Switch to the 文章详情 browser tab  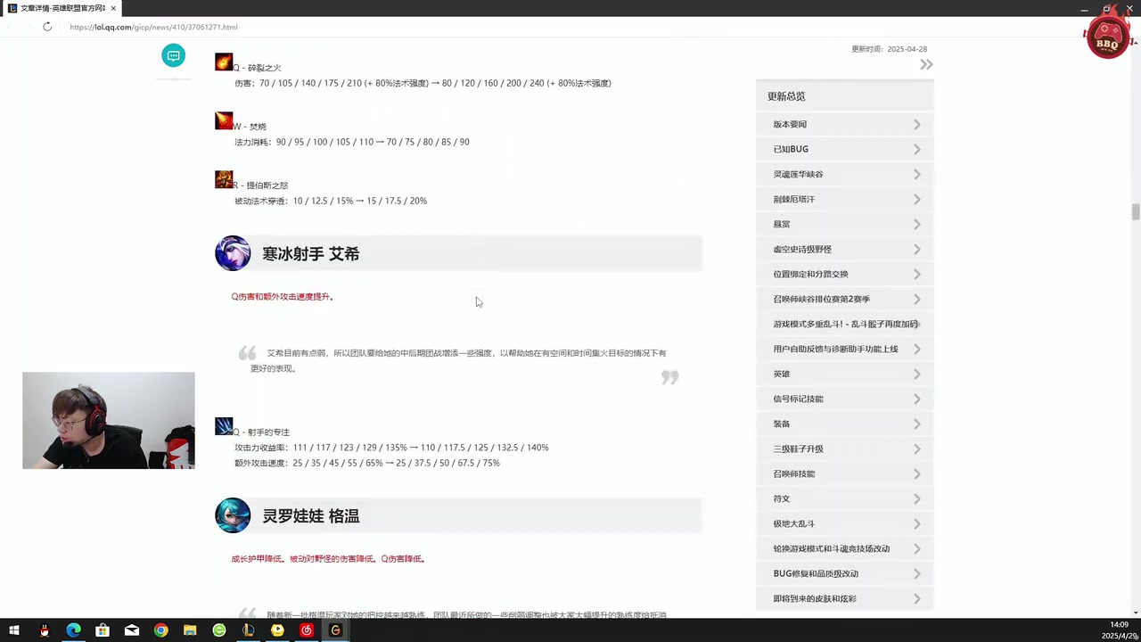tap(62, 8)
